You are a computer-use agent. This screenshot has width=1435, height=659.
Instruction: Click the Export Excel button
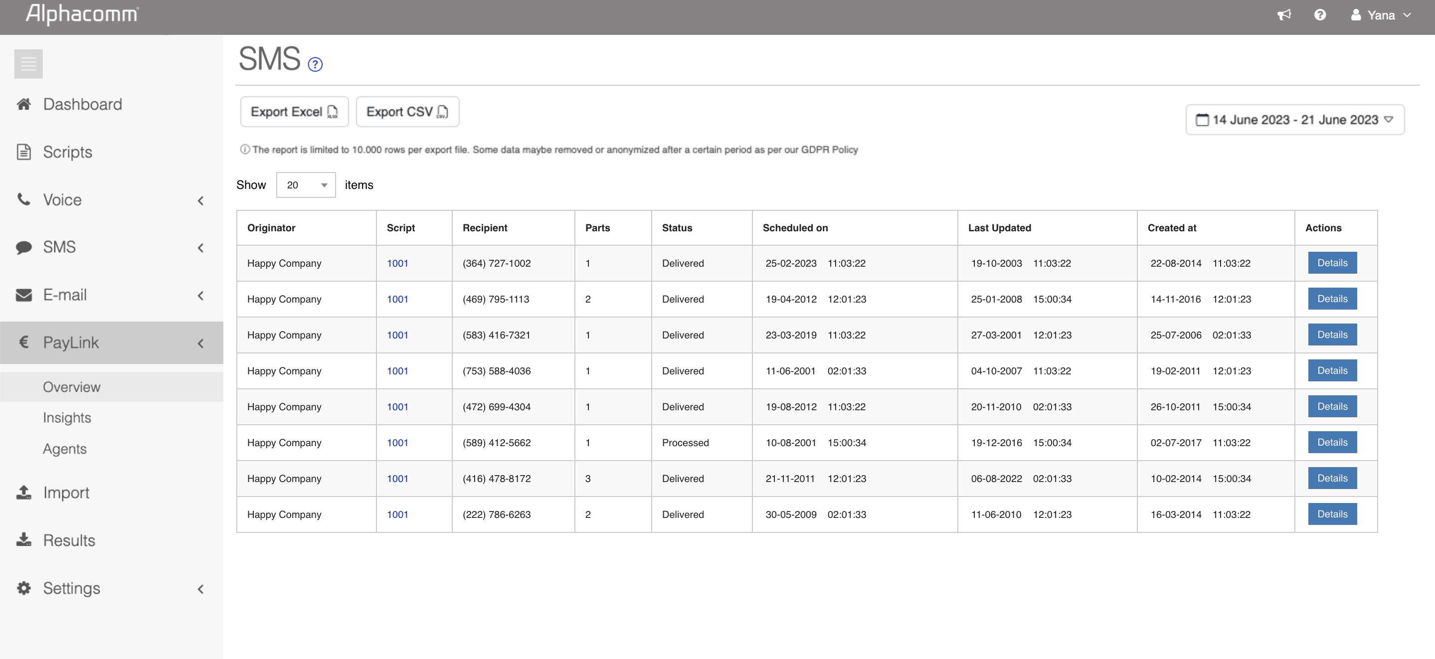click(294, 112)
